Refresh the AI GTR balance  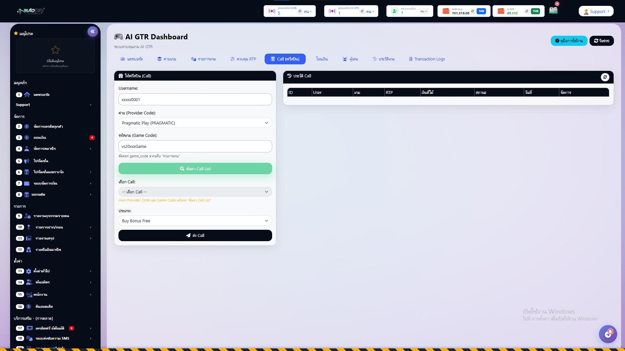pyautogui.click(x=526, y=11)
